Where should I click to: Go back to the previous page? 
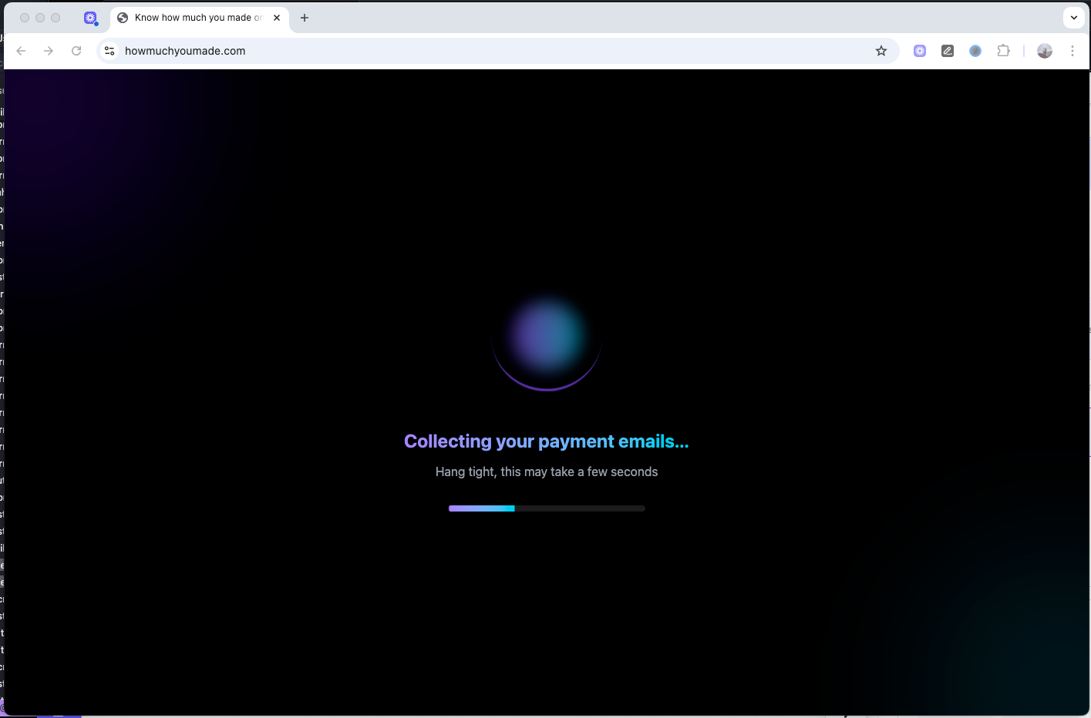(22, 51)
